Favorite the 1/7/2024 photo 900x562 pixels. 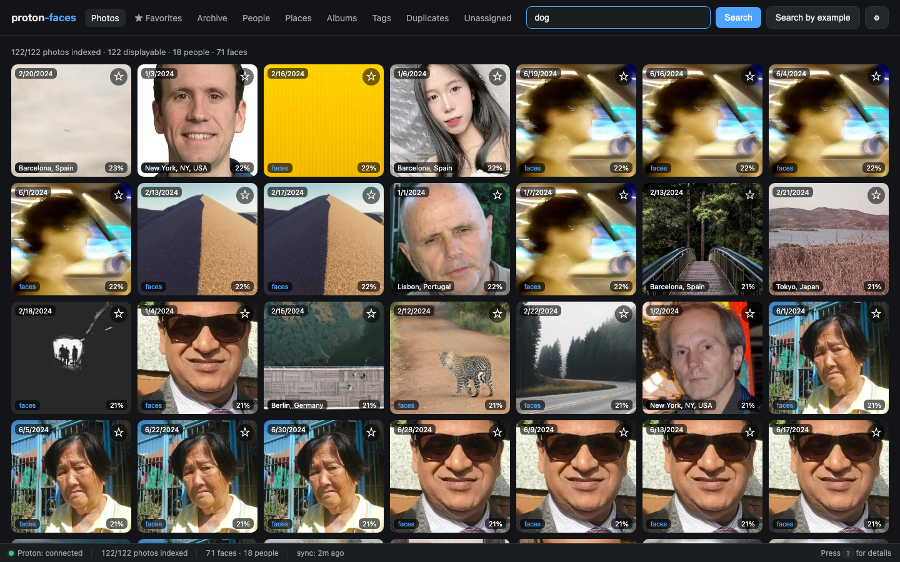(624, 195)
